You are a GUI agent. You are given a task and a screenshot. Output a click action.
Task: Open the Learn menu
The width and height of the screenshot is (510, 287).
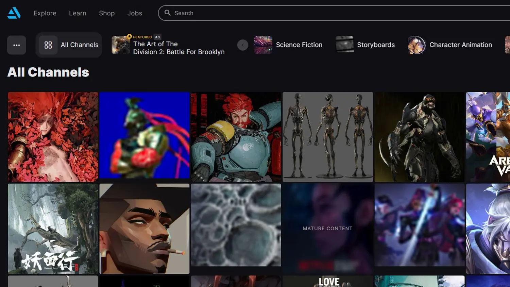pyautogui.click(x=78, y=13)
